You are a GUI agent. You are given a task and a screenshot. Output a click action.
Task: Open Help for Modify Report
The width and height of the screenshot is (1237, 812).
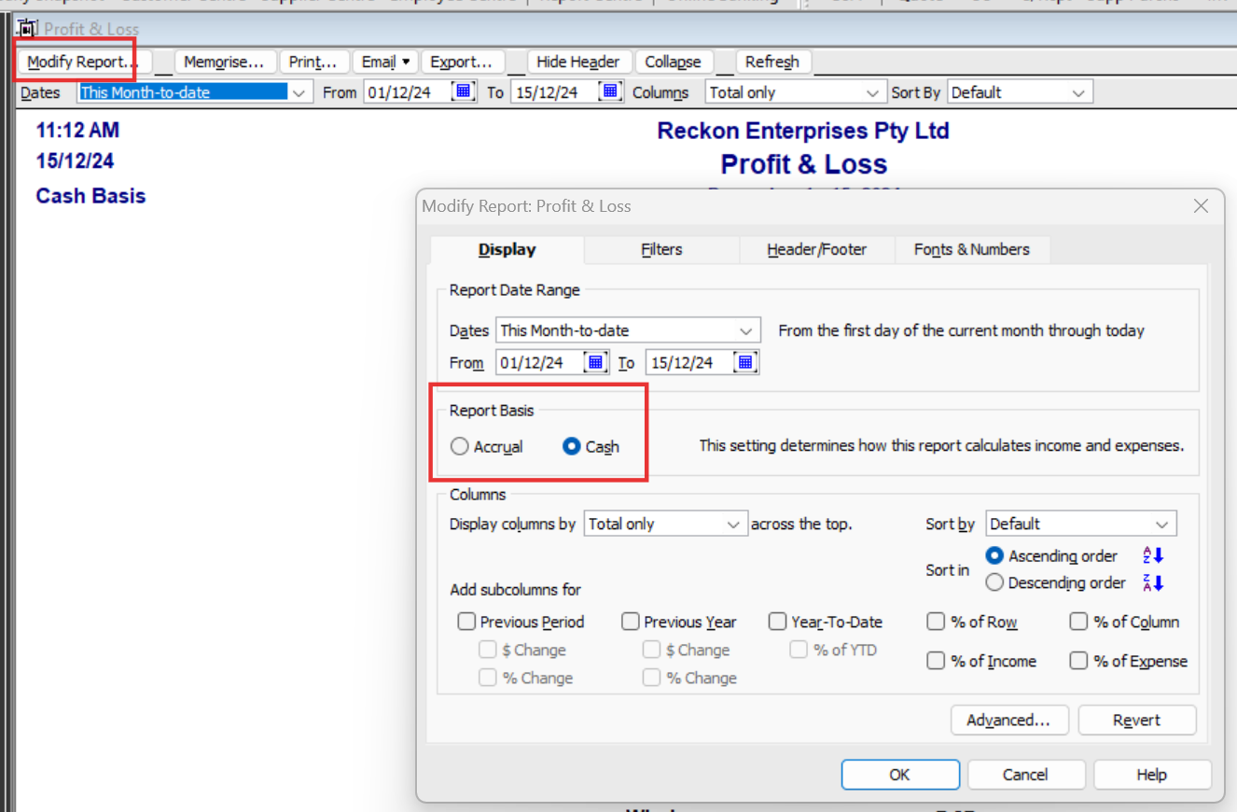(1151, 775)
